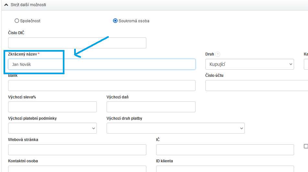Click the cut-off field right of Druh dropdown
The height and width of the screenshot is (172, 308).
point(306,64)
